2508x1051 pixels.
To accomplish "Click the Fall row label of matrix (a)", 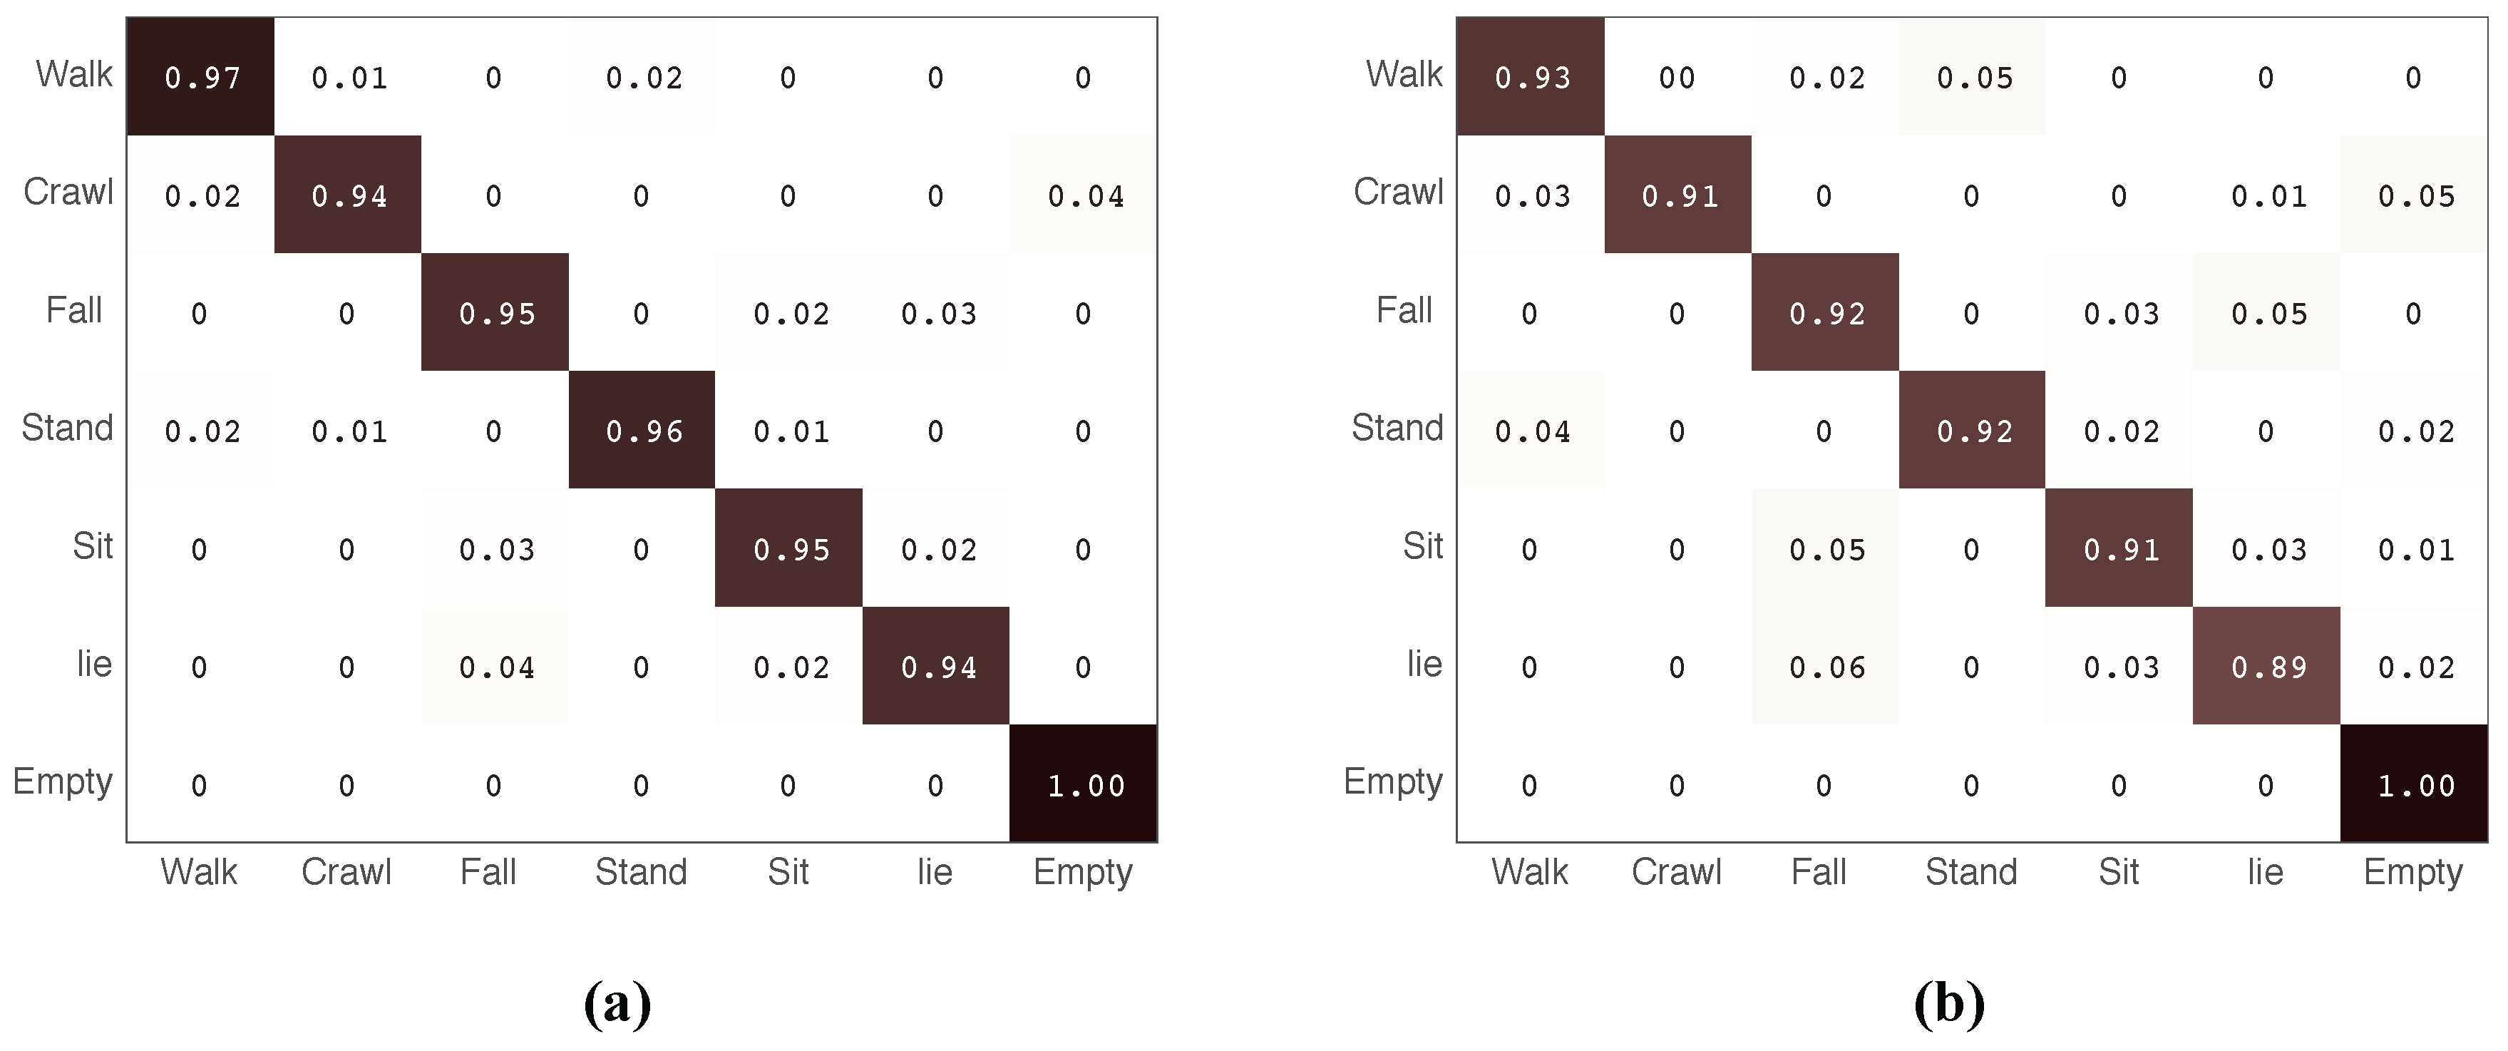I will 74,309.
